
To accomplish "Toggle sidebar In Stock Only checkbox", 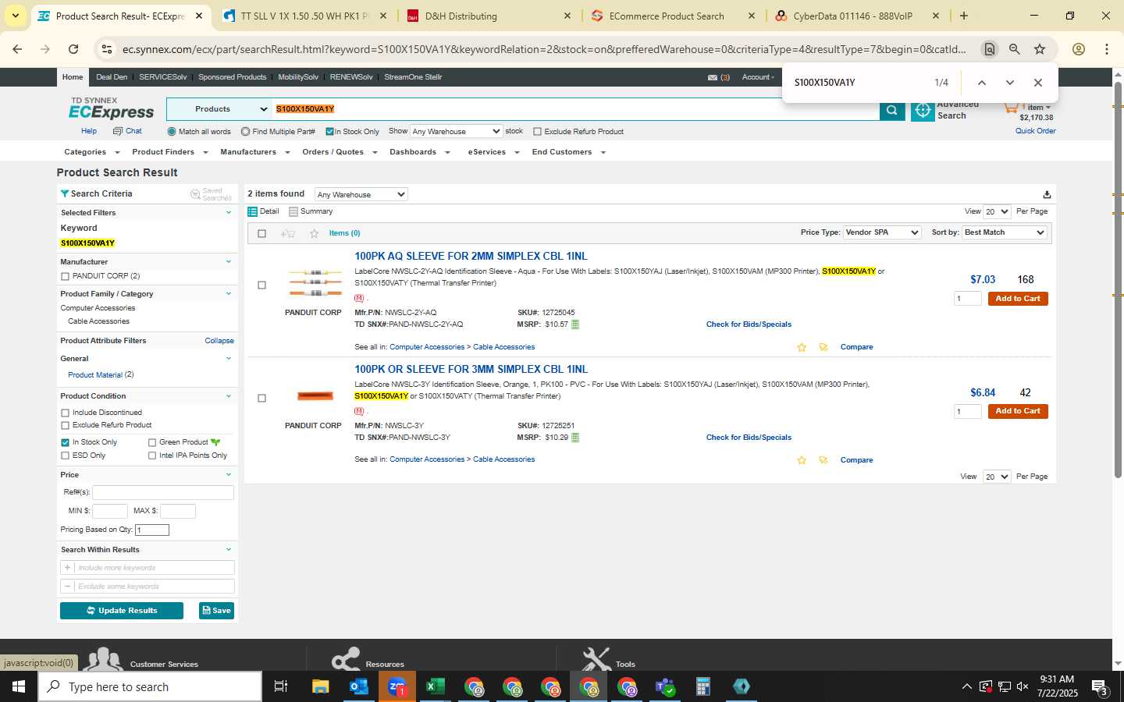I will tap(65, 442).
